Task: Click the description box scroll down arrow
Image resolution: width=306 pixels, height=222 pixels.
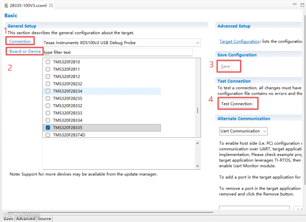Action: point(198,166)
